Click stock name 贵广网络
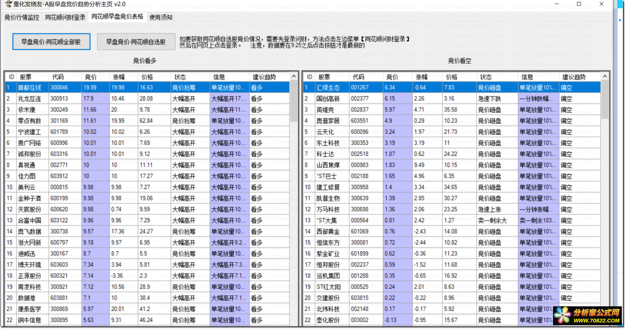Screen dimensions: 626x329 [x=29, y=143]
